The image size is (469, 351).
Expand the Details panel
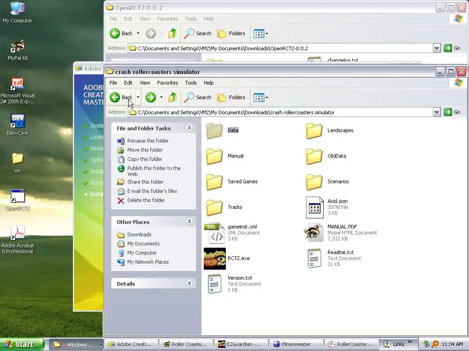[189, 283]
